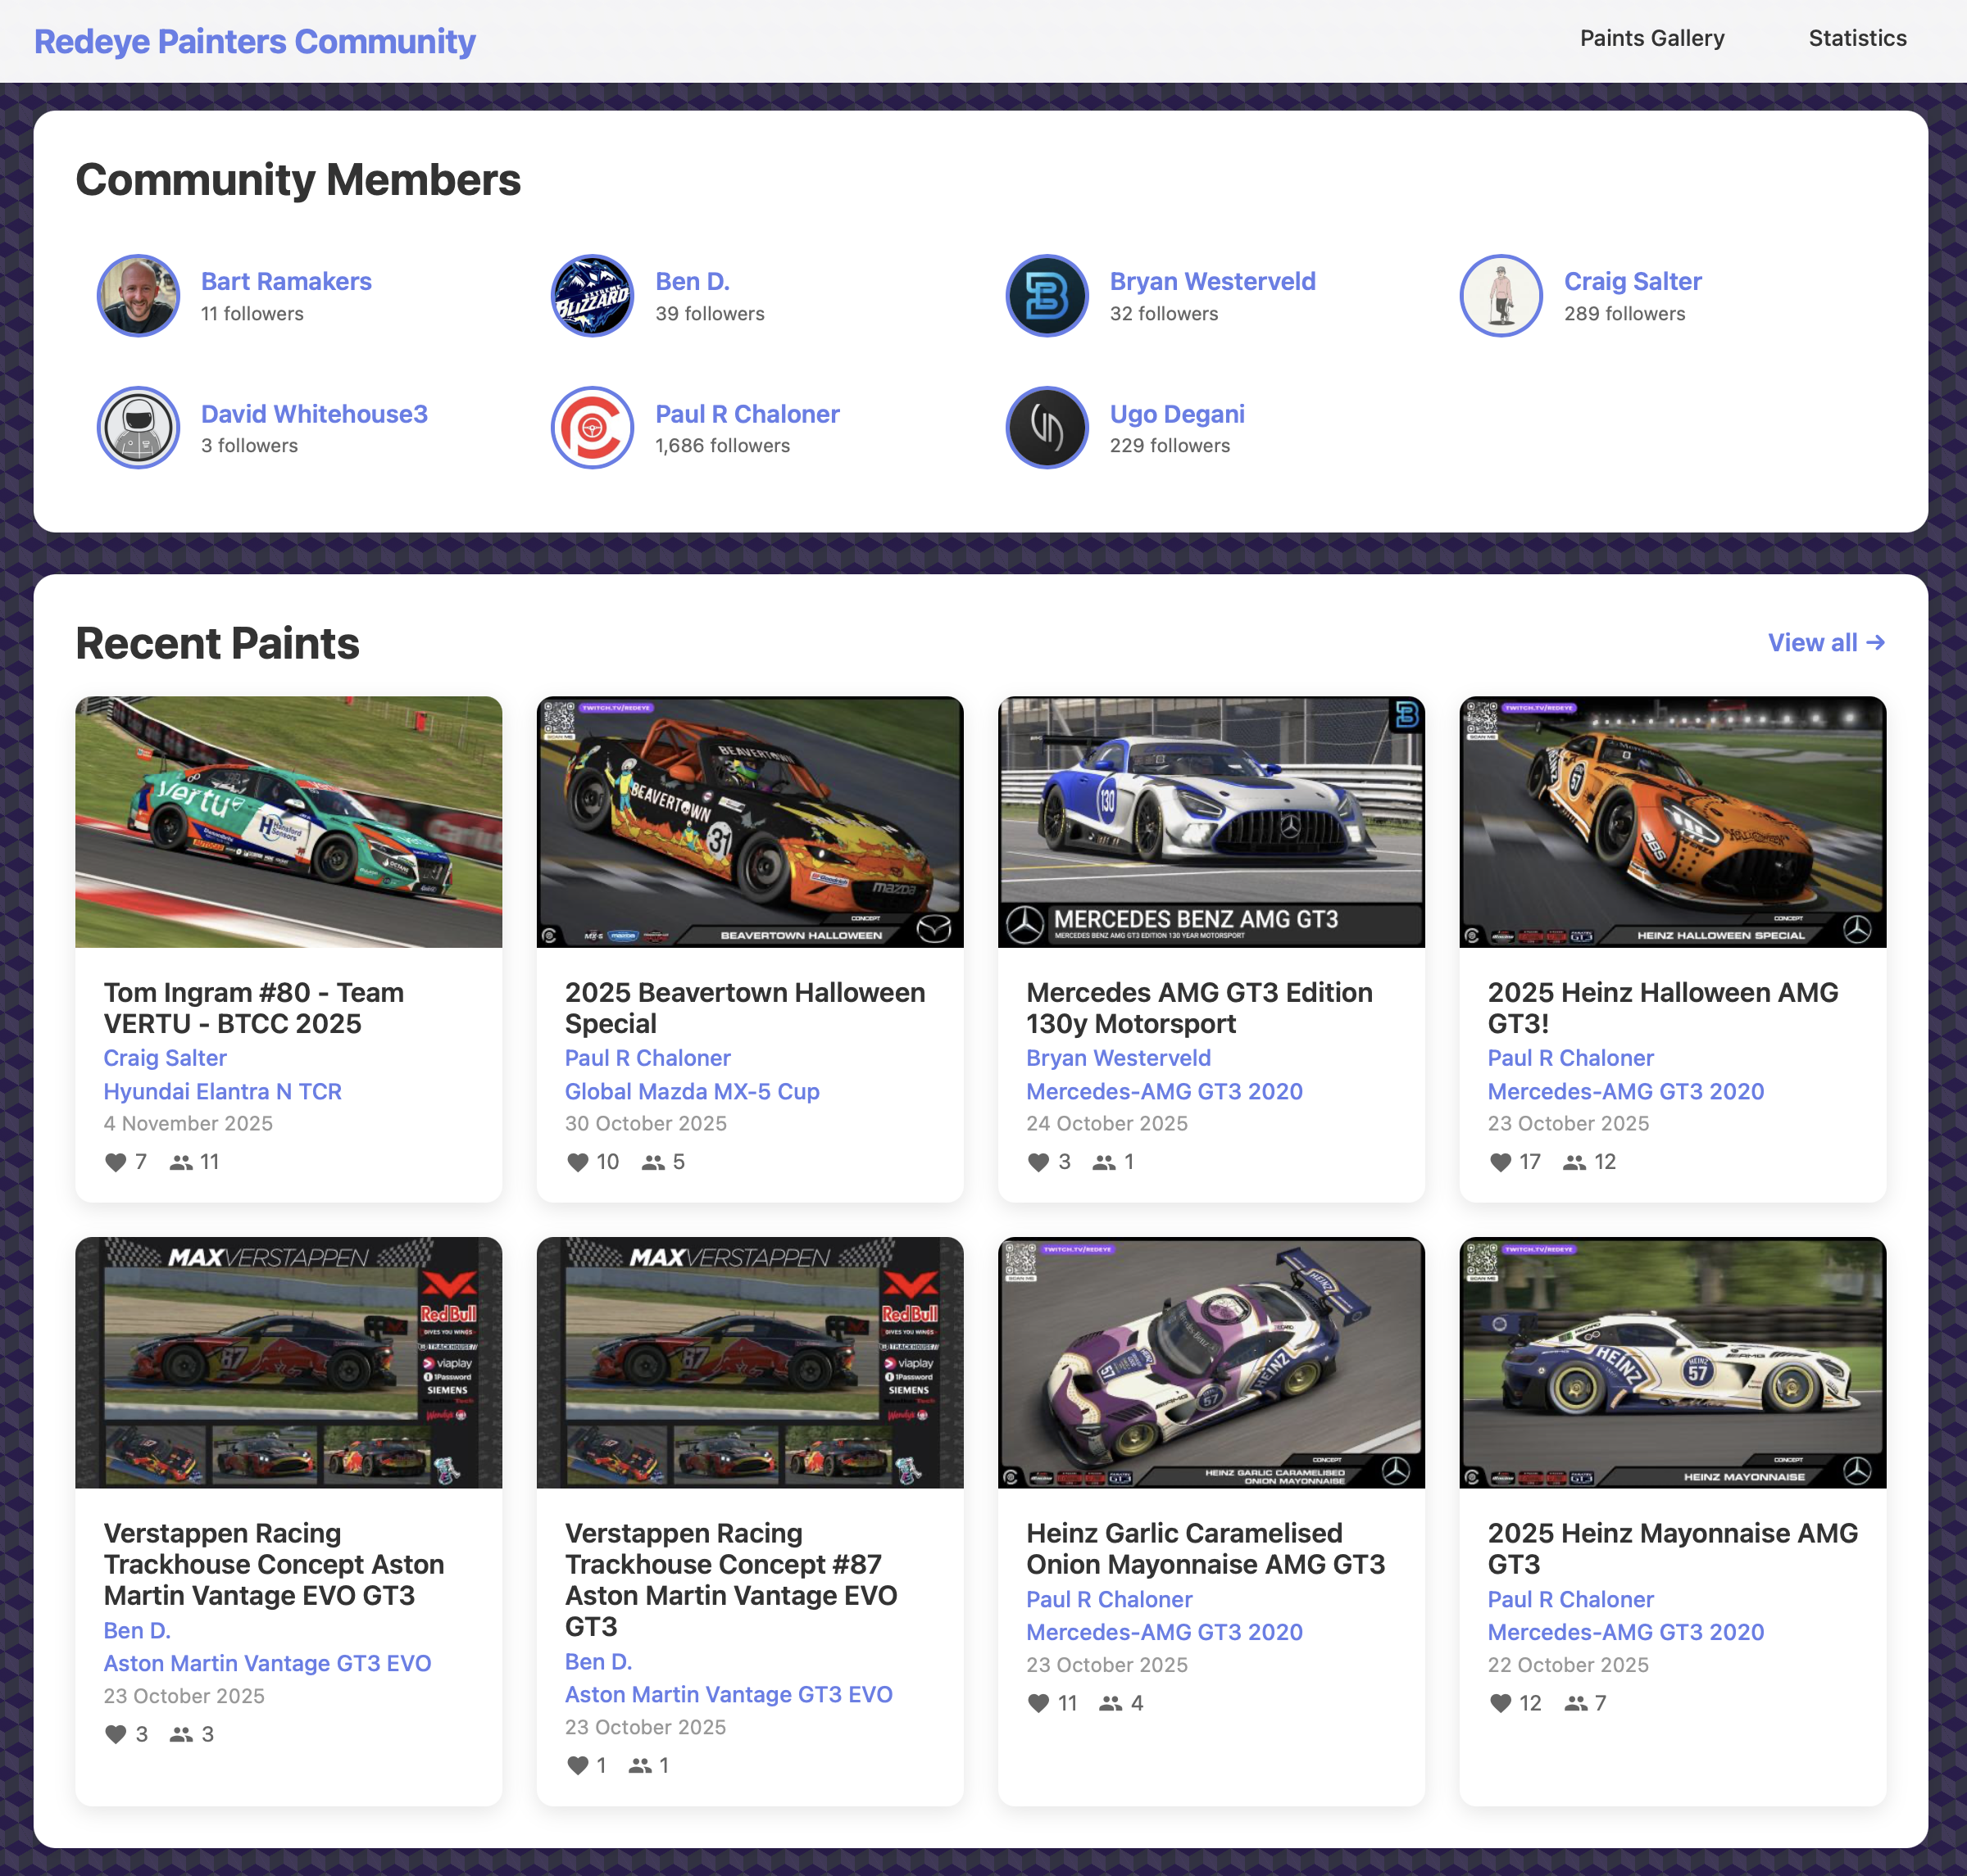Viewport: 1967px width, 1876px height.
Task: Click heart icon on Heinz Garlic Caramelised Onion card
Action: point(1038,1703)
